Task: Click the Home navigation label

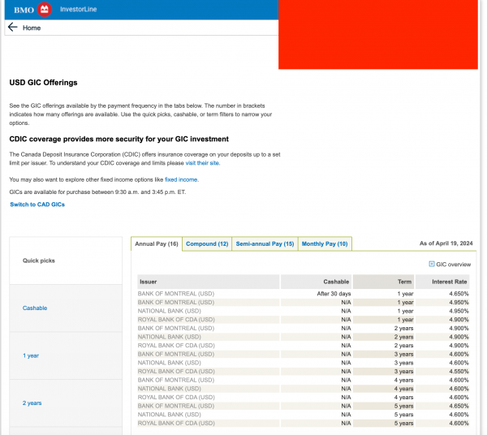Action: pyautogui.click(x=32, y=28)
